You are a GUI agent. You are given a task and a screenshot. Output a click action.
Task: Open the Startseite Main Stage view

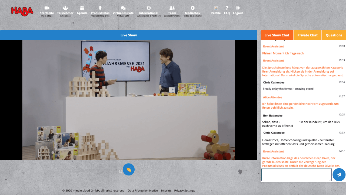47,11
